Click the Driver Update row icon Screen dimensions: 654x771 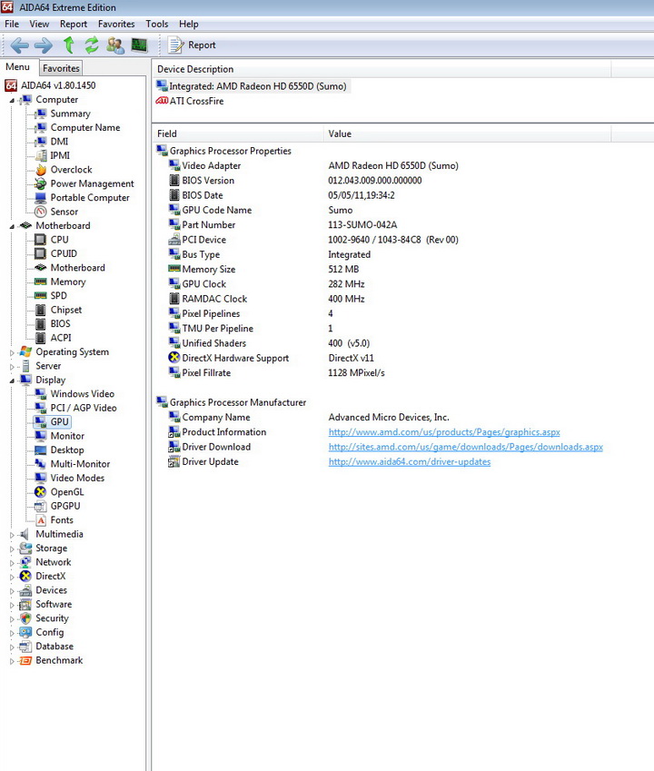click(x=174, y=461)
